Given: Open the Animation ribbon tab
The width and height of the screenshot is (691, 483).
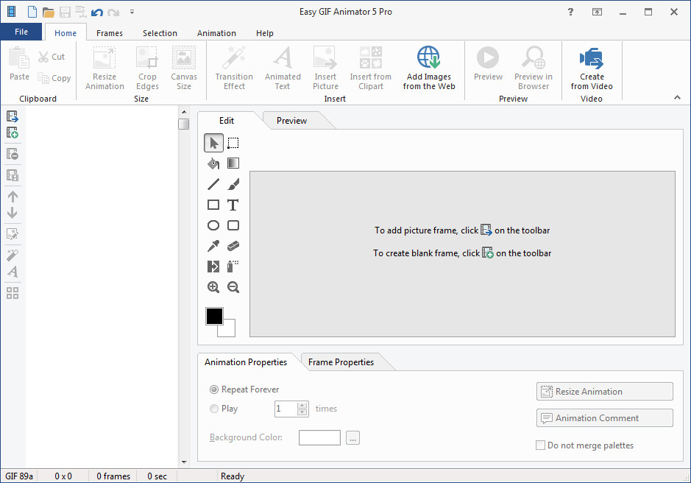Looking at the screenshot, I should [216, 33].
